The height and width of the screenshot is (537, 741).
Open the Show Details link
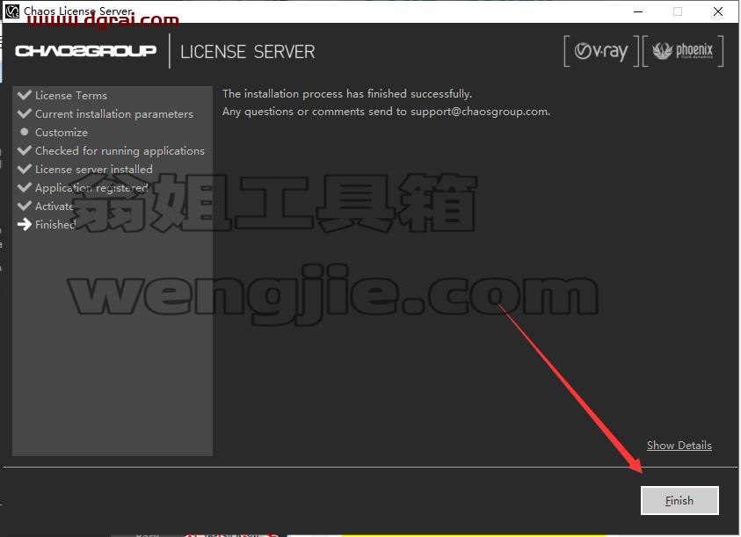coord(679,446)
